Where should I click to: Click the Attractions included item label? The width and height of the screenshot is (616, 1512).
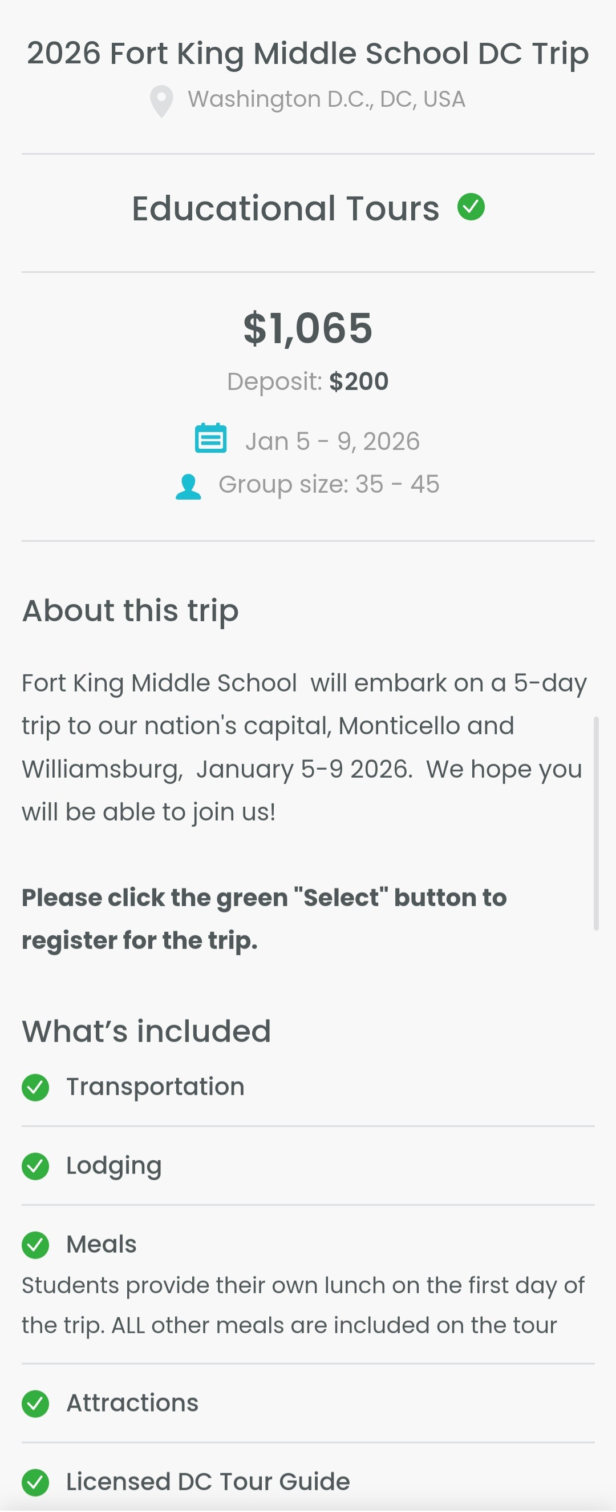click(132, 1403)
